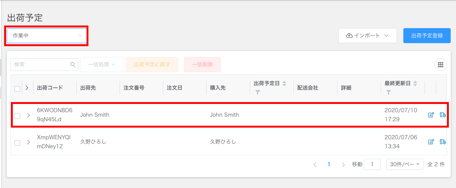This screenshot has height=188, width=456.
Task: Click the 出荷予定登録 button
Action: click(x=426, y=36)
